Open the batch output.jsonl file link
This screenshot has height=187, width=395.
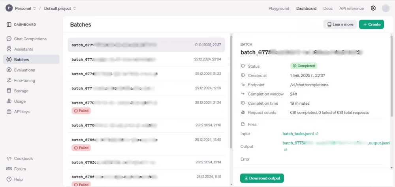tap(337, 143)
